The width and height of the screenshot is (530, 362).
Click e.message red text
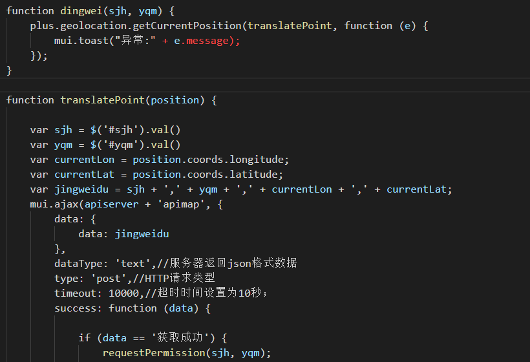pos(201,41)
